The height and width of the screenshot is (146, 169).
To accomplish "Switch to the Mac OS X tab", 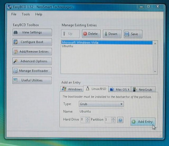I will click(120, 89).
